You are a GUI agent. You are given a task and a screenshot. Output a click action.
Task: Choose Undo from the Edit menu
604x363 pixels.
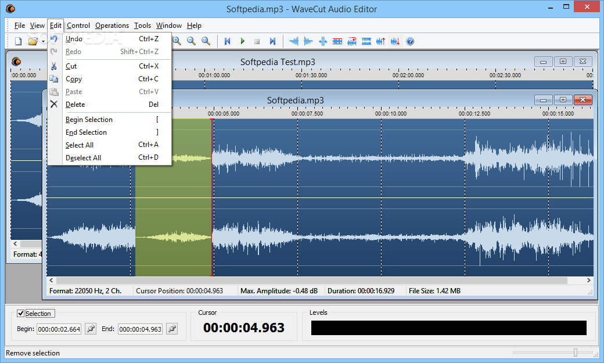[109, 39]
